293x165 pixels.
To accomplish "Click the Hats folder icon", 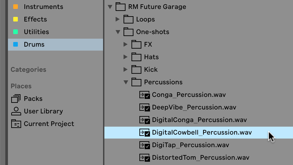I will point(136,57).
